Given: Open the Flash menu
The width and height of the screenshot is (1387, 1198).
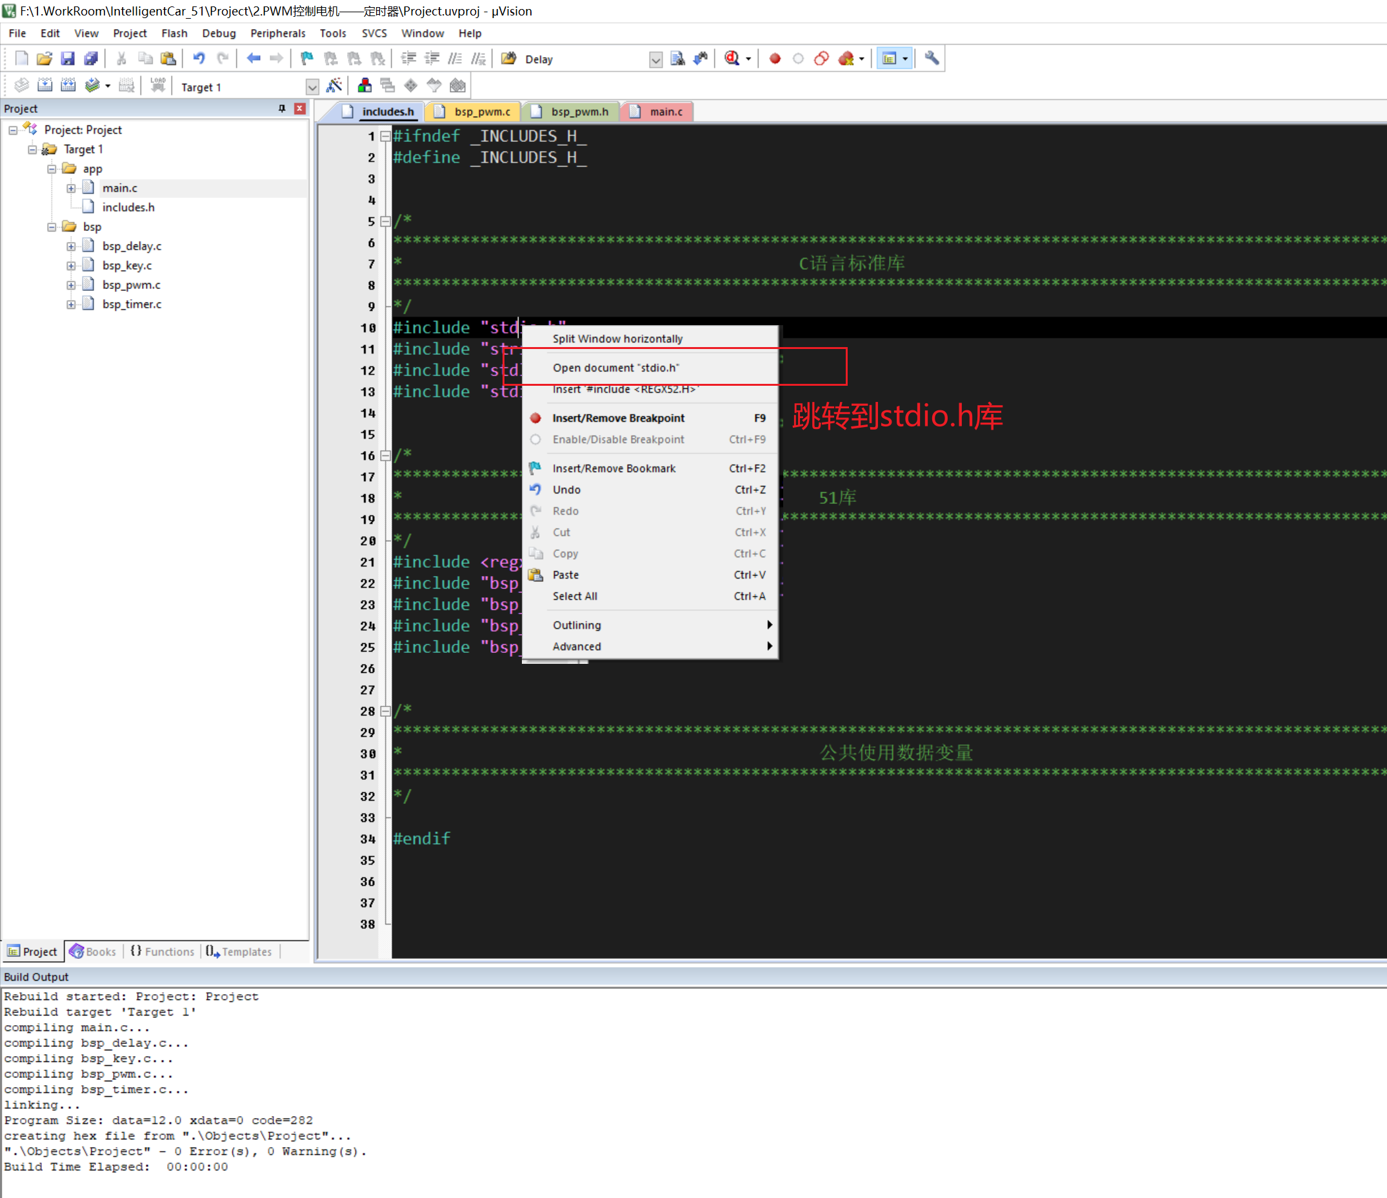Looking at the screenshot, I should click(174, 34).
